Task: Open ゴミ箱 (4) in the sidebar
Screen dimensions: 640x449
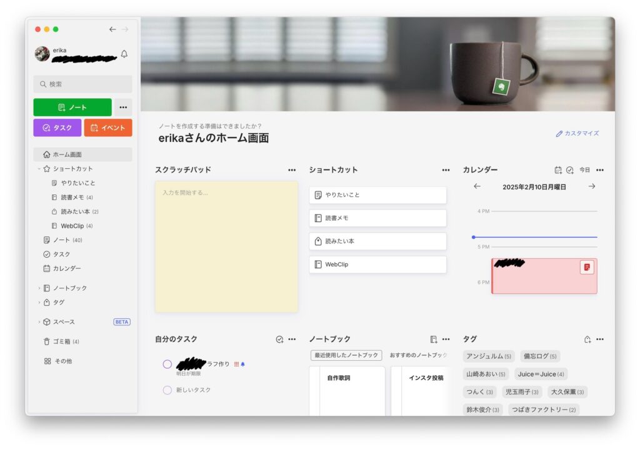Action: [62, 341]
